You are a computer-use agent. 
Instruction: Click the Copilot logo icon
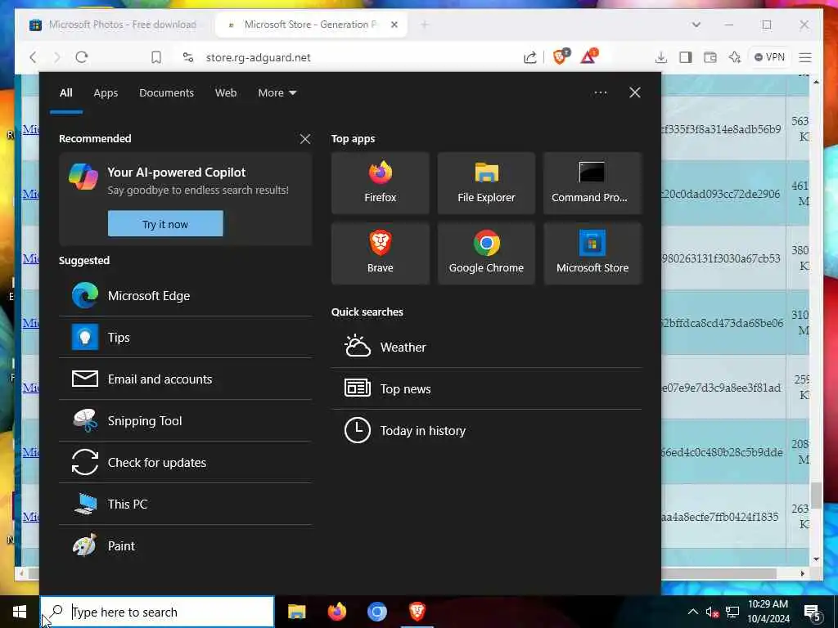pos(83,177)
